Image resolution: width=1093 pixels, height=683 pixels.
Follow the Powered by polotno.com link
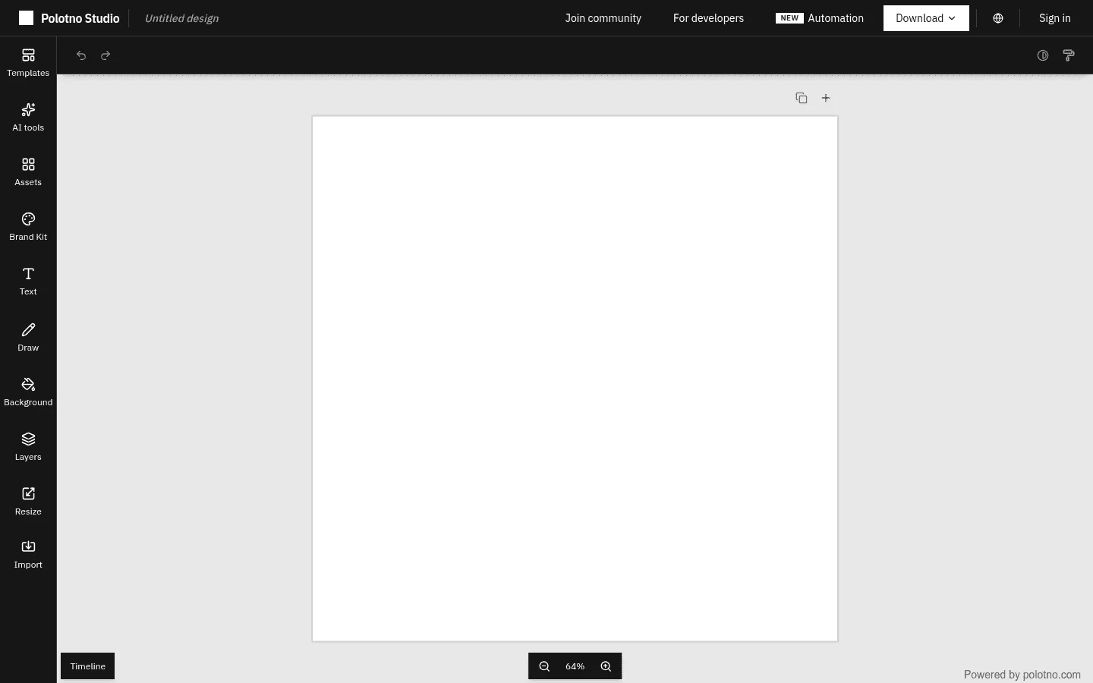coord(1022,675)
